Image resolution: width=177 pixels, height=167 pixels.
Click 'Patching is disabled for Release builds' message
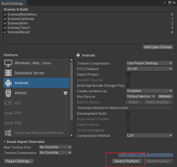[x=125, y=108]
